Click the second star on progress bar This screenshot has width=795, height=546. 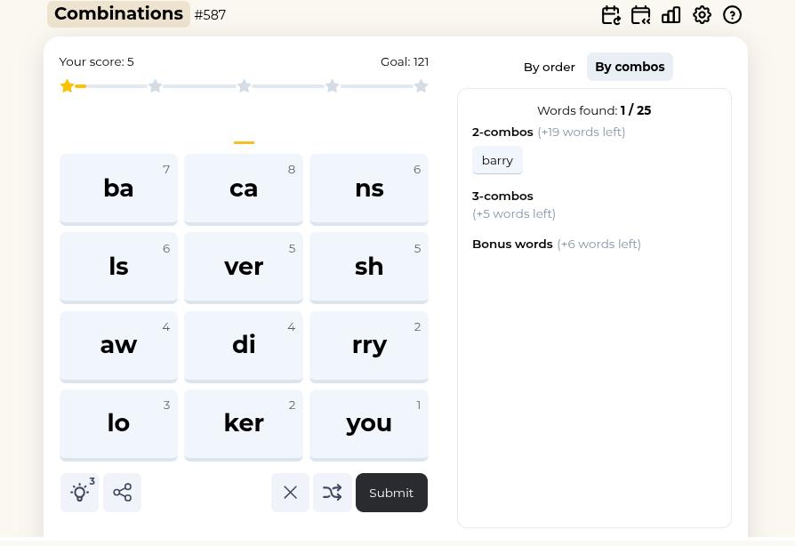[x=156, y=86]
